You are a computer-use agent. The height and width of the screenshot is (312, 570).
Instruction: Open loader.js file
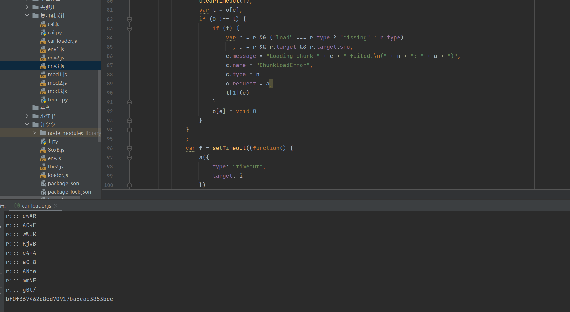click(58, 175)
